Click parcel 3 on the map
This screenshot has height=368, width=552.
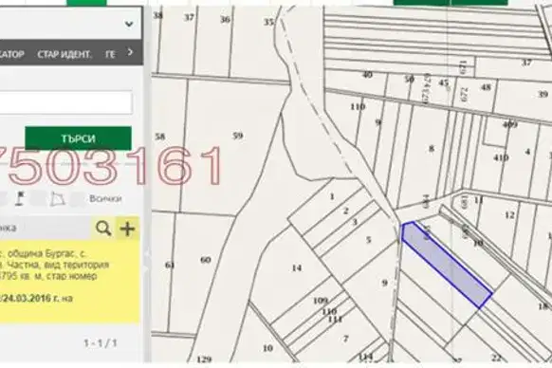tap(355, 222)
